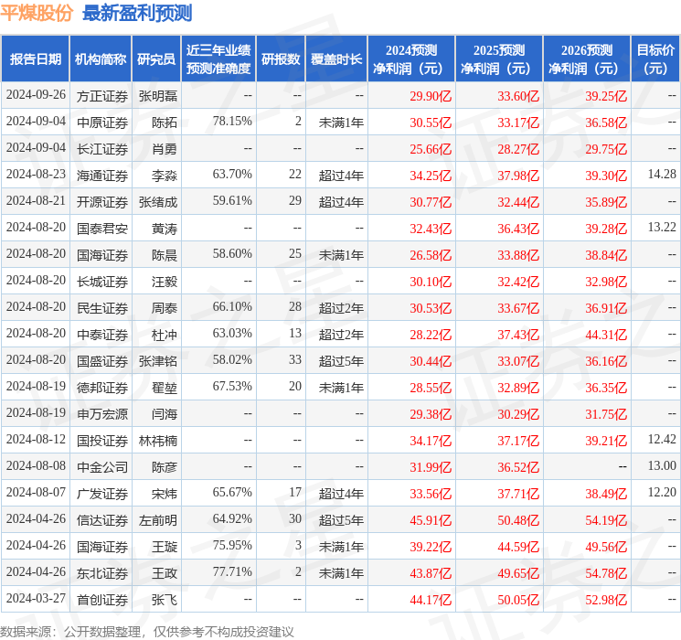Viewport: 681px width, 640px height.
Task: Click accuracy value 59.61%
Action: [232, 201]
